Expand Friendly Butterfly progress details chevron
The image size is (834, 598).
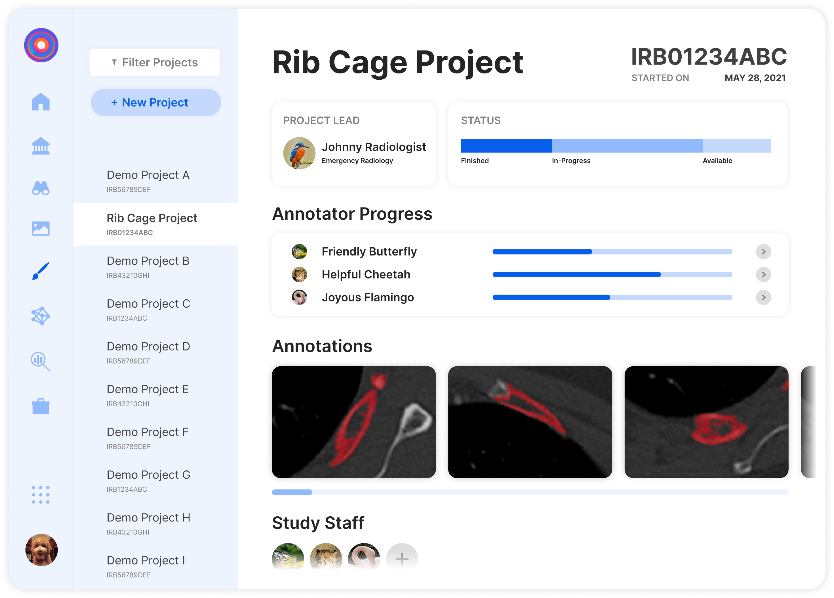(763, 252)
